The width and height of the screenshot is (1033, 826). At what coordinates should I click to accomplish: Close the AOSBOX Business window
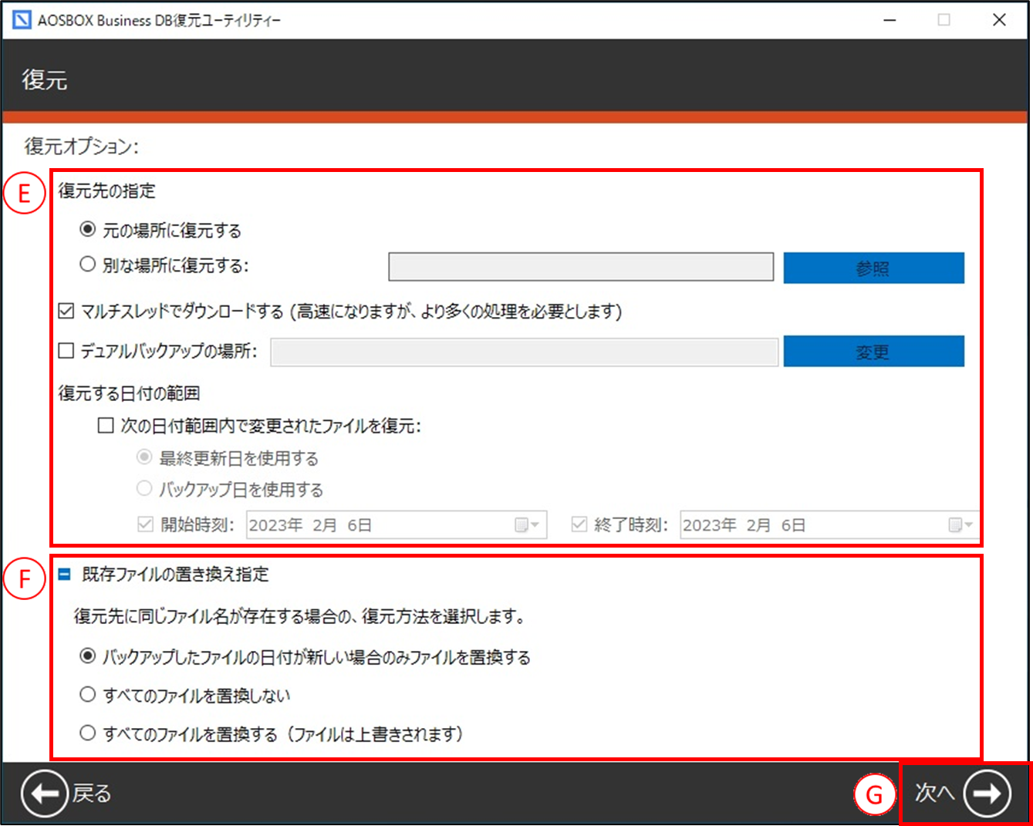pos(999,20)
